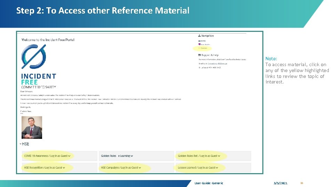Click the Incident Free slashed-circle logo
Screen dimensions: 334x187
click(x=34, y=56)
